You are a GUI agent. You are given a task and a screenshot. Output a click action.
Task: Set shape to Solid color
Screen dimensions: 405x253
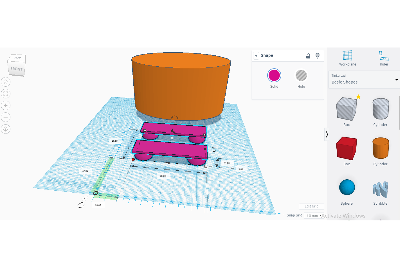(274, 75)
